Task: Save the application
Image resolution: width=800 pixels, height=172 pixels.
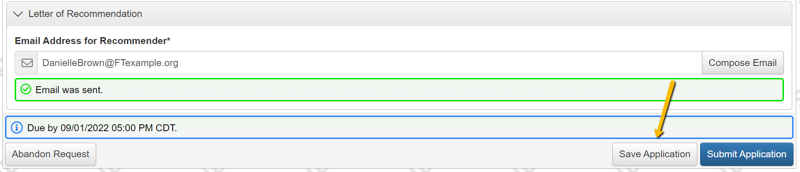Action: [655, 154]
